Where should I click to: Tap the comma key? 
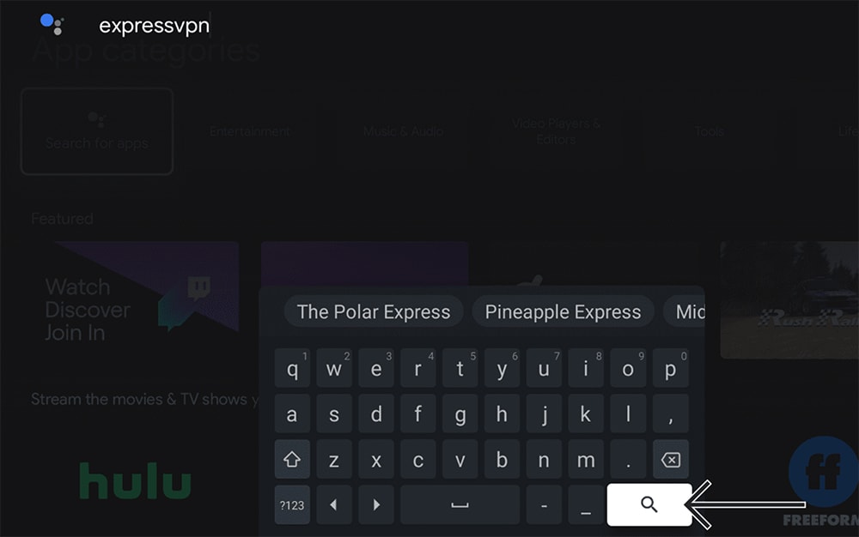click(671, 414)
